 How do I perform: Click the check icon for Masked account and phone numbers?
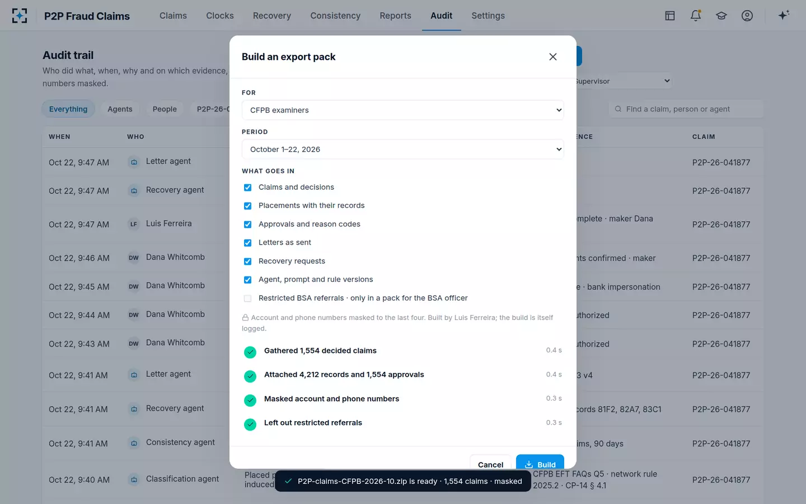pyautogui.click(x=250, y=400)
